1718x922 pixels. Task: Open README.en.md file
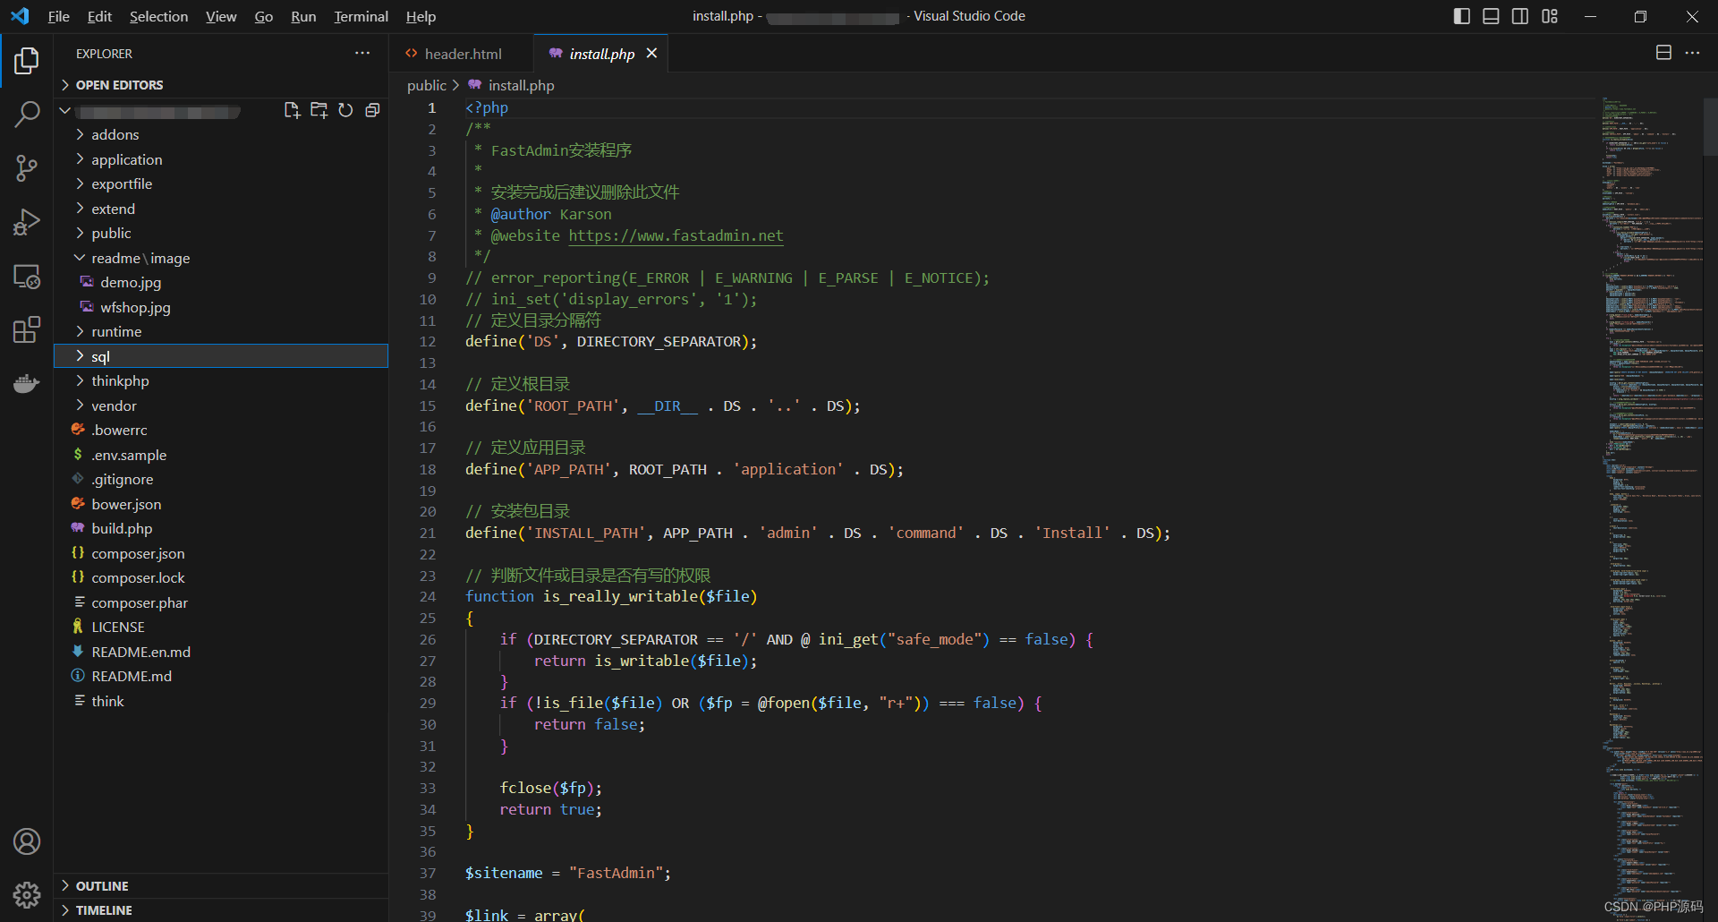221,652
